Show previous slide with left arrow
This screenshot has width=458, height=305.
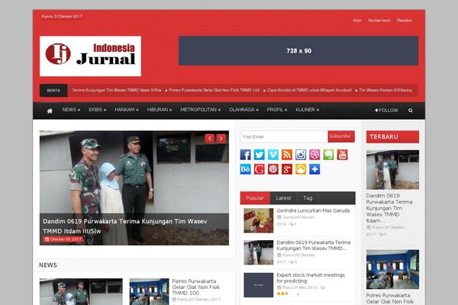[x=210, y=138]
